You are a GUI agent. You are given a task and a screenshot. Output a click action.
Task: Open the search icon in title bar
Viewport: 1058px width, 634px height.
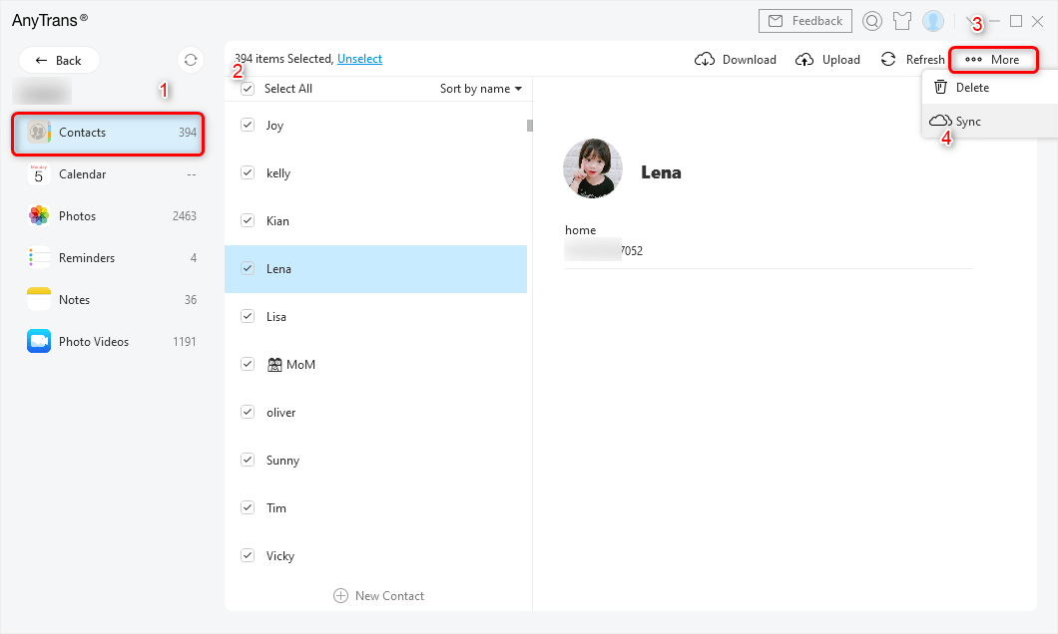tap(872, 21)
